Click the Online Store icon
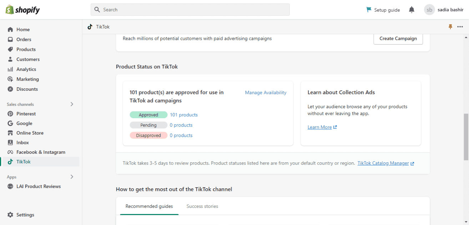469x225 pixels. click(x=10, y=133)
